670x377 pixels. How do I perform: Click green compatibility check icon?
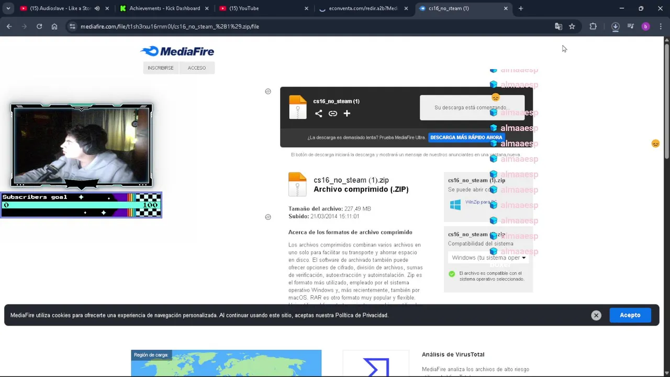click(452, 274)
